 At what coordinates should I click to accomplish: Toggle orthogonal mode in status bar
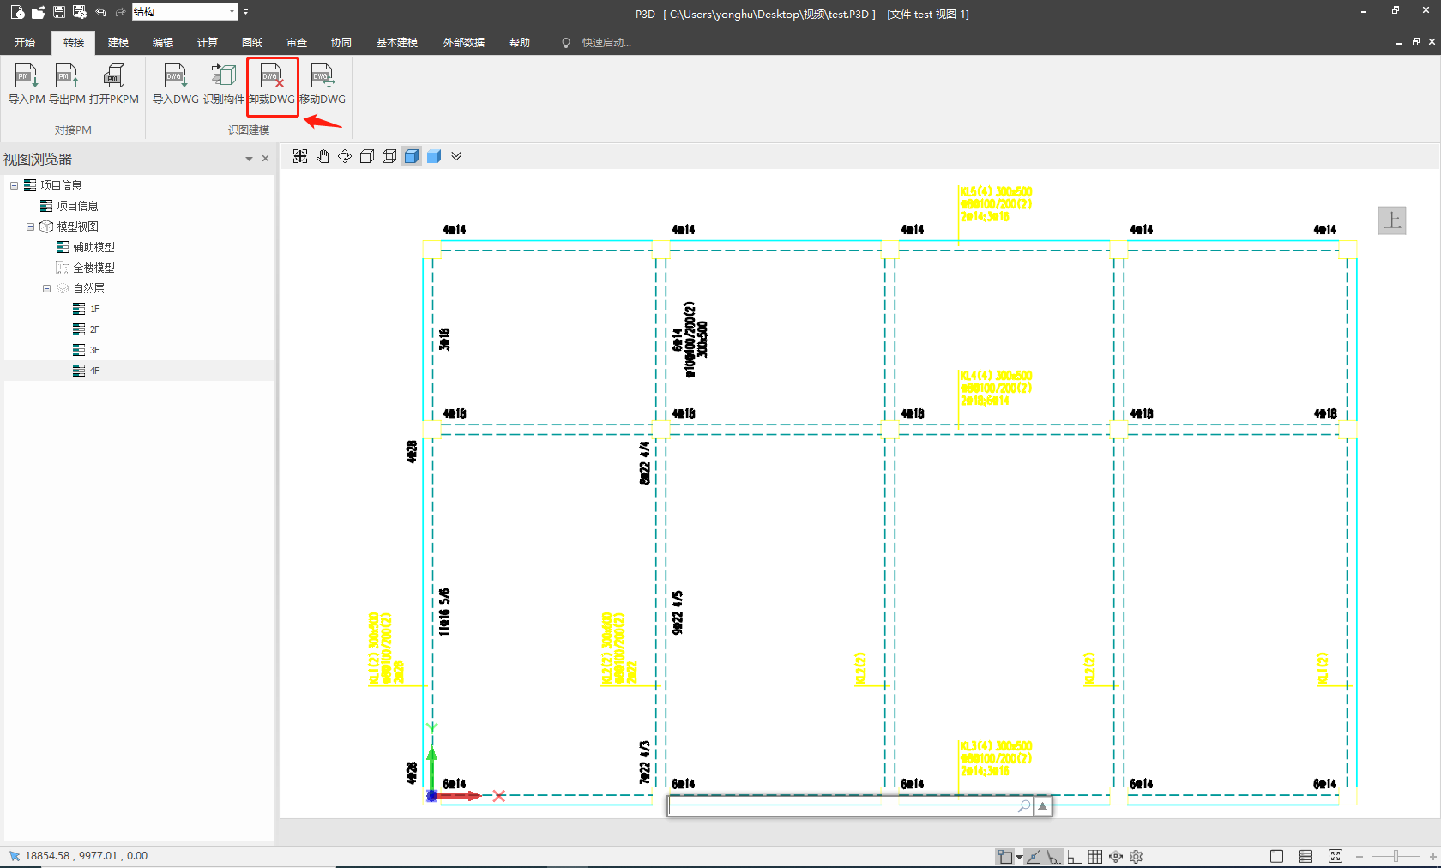[x=1074, y=856]
